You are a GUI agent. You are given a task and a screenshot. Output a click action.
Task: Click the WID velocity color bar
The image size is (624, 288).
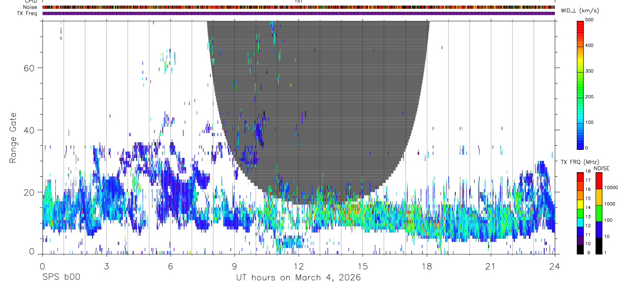[x=580, y=84]
